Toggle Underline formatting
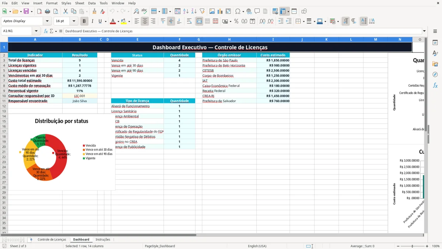The height and width of the screenshot is (249, 442). pyautogui.click(x=100, y=21)
